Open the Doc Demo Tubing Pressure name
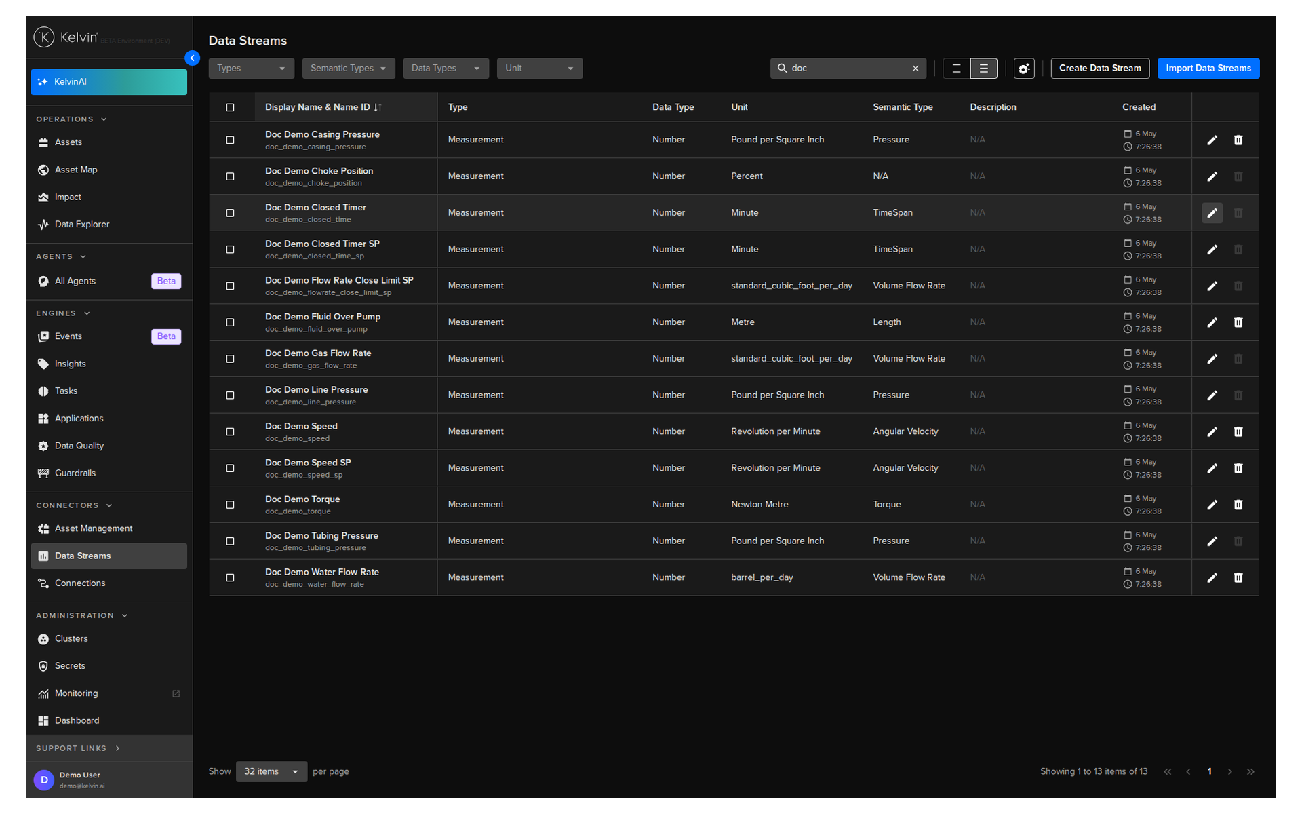This screenshot has width=1302, height=814. [x=321, y=536]
